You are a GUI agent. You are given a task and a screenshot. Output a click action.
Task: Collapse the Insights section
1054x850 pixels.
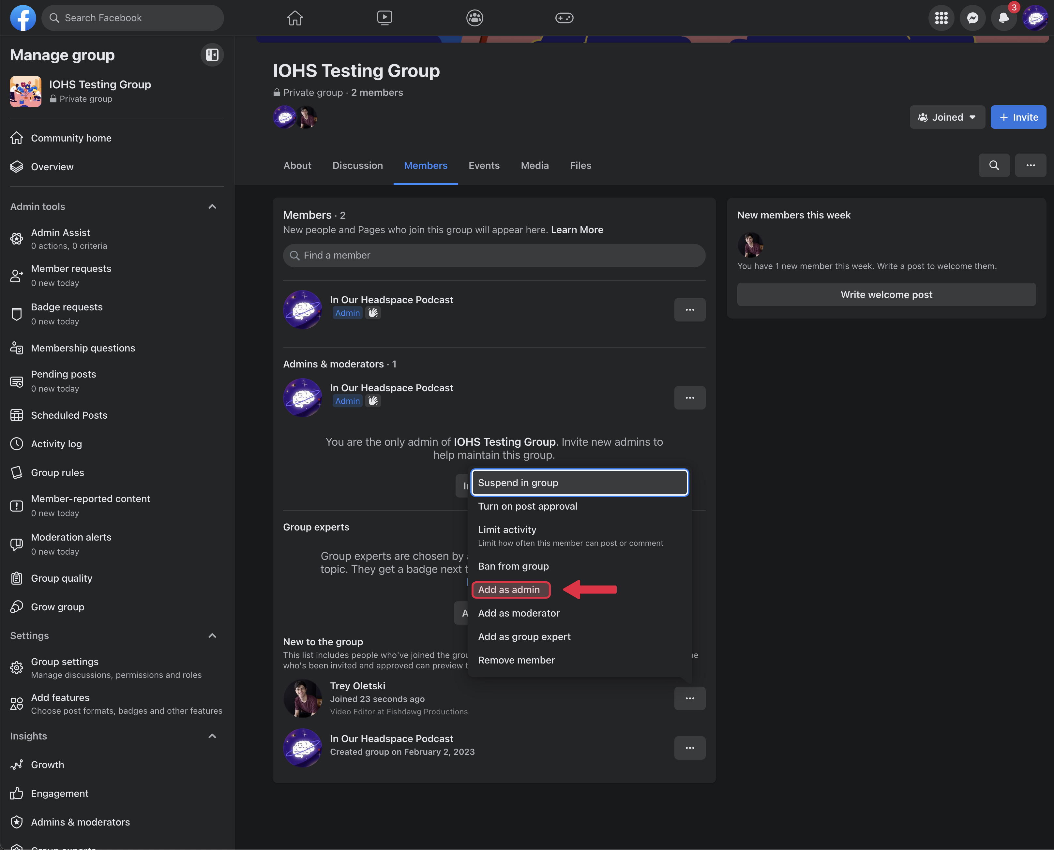(x=212, y=736)
